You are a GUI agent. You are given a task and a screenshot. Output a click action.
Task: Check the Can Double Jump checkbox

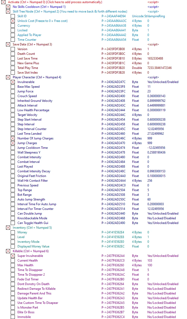pyautogui.click(x=13, y=214)
